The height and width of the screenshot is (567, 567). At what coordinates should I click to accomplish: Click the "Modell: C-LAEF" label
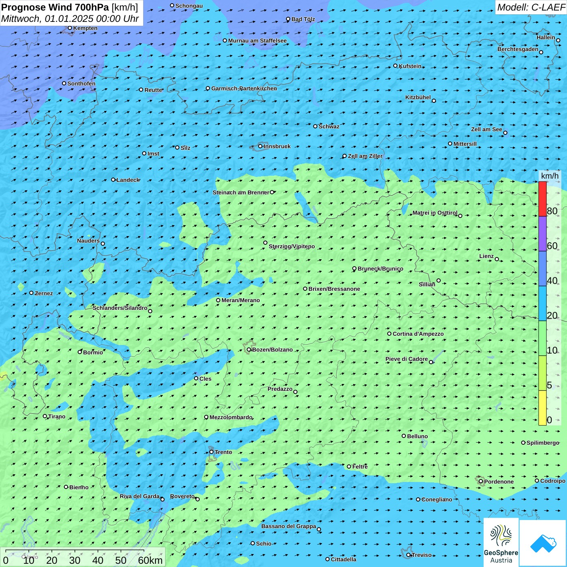tap(531, 7)
